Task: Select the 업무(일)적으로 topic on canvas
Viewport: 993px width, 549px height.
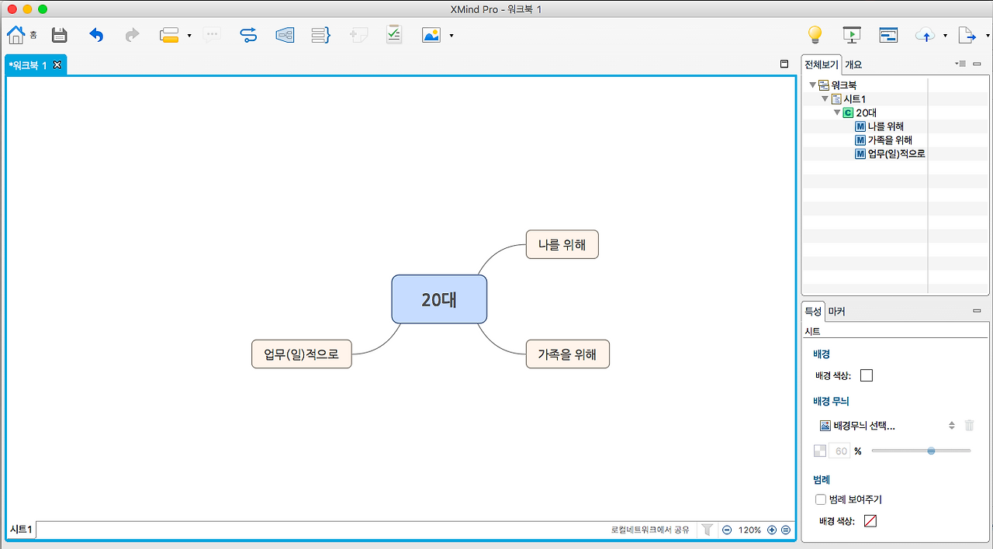Action: point(301,354)
